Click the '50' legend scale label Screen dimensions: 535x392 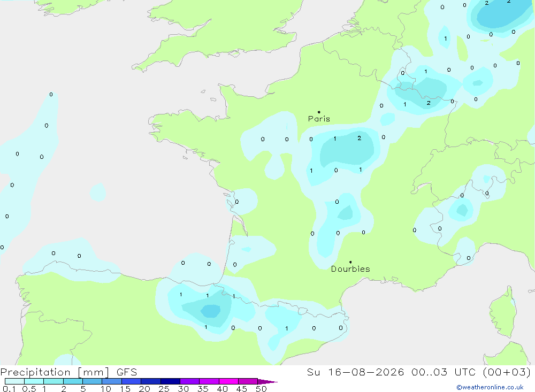[261, 389]
